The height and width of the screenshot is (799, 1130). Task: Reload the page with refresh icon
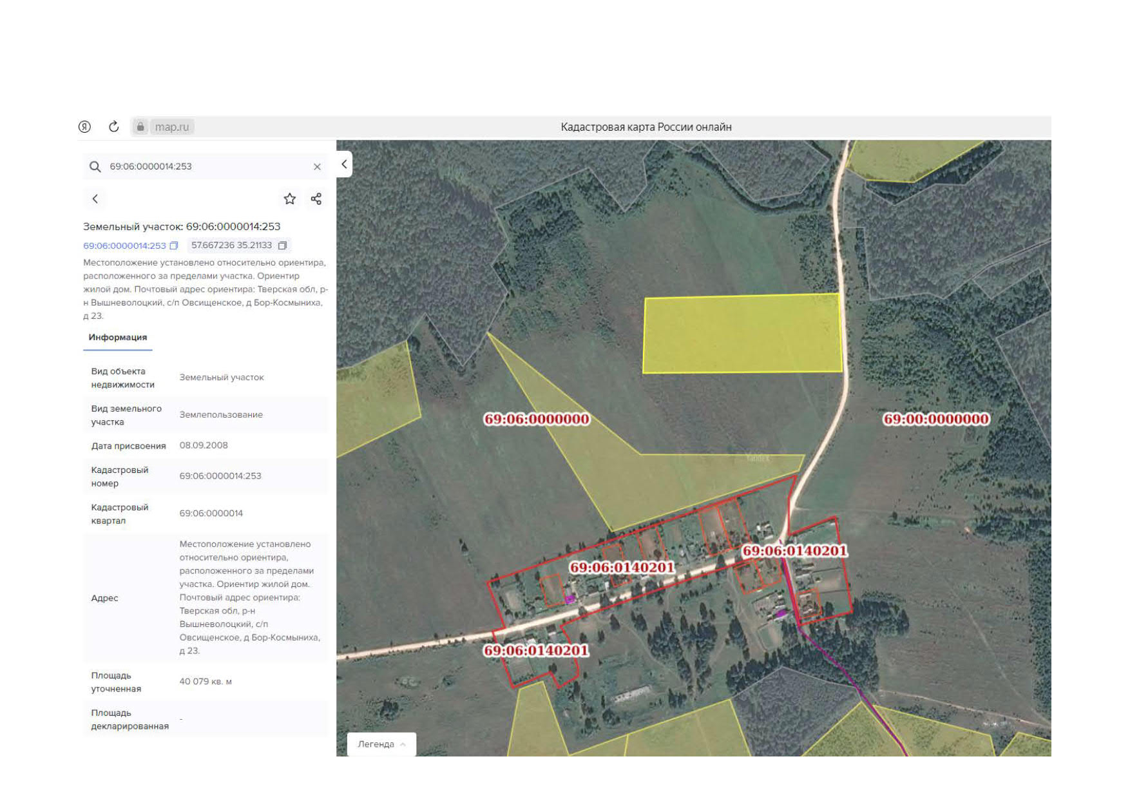click(x=114, y=127)
